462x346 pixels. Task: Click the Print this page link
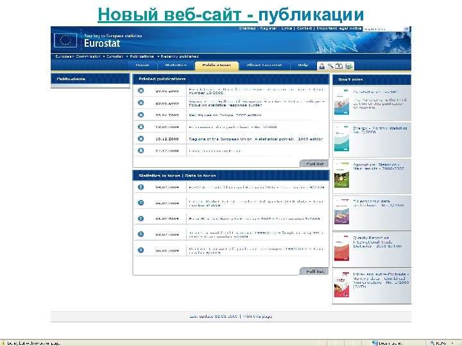[x=257, y=317]
